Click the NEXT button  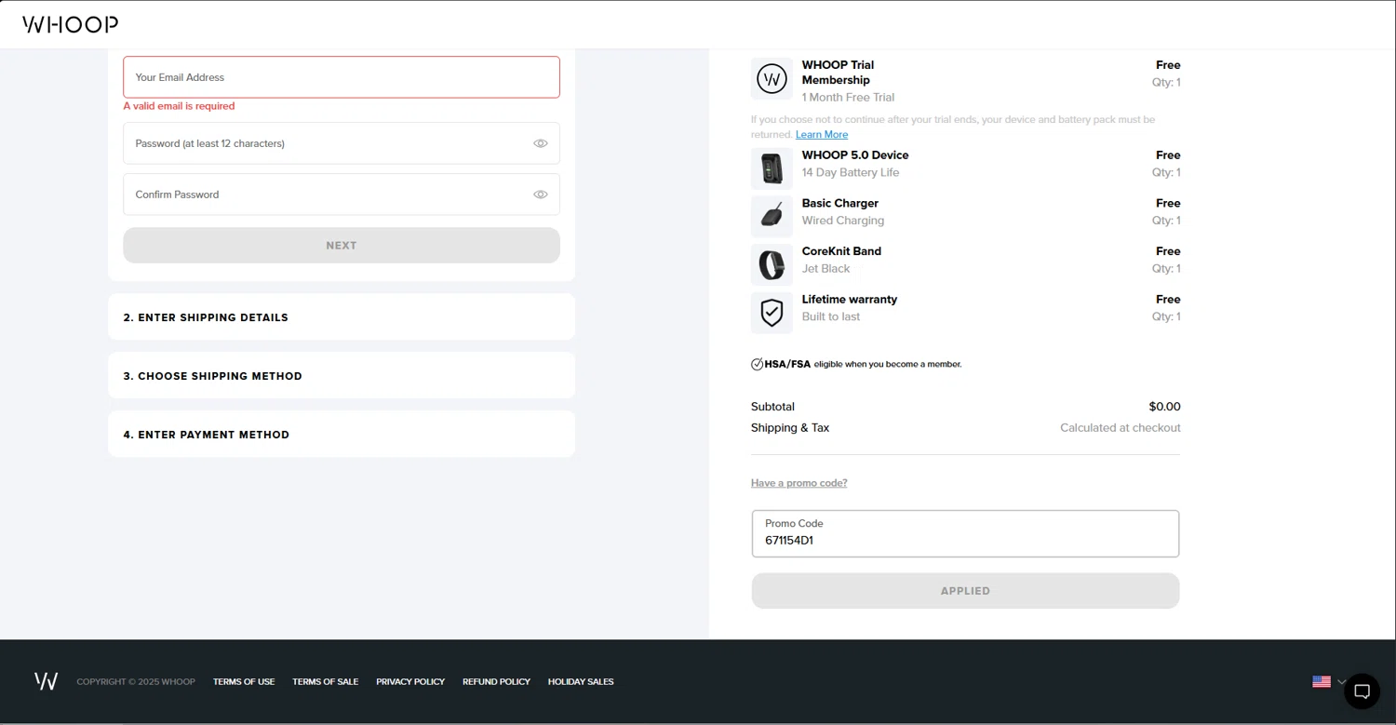coord(342,246)
